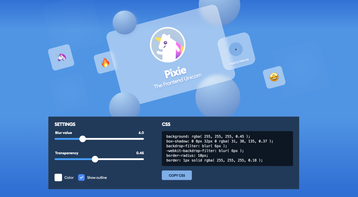Click "The Frontend Unicorn" subtitle text

pyautogui.click(x=177, y=81)
